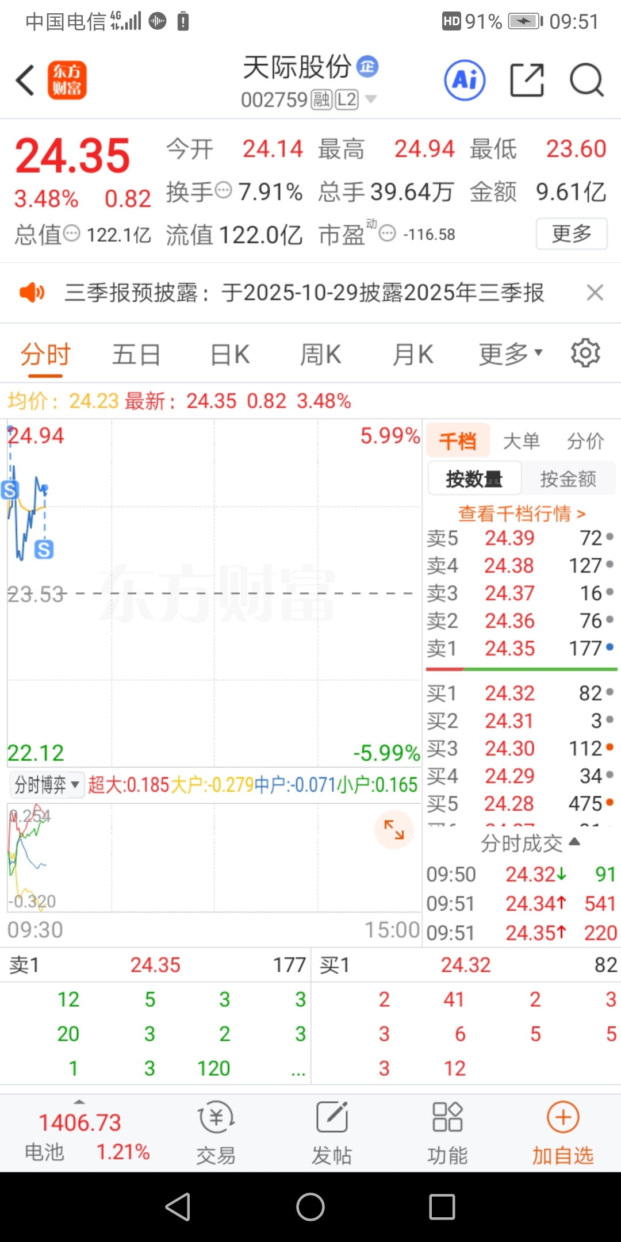Select the 买4 24.29 order row
The height and width of the screenshot is (1242, 621).
521,776
